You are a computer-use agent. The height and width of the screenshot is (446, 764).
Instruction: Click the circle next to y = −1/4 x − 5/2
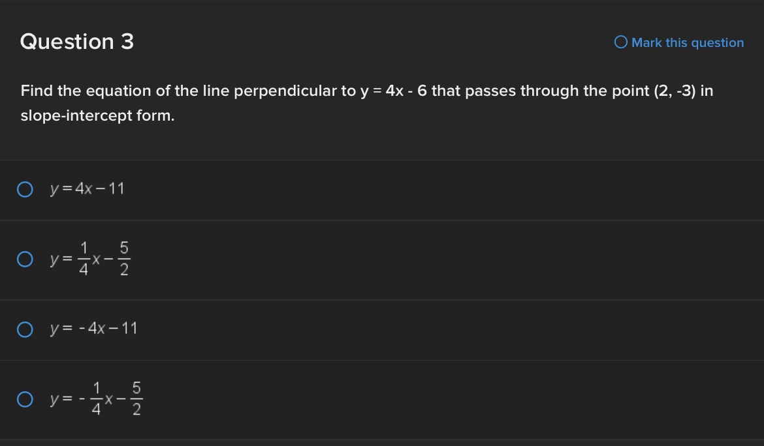click(24, 398)
